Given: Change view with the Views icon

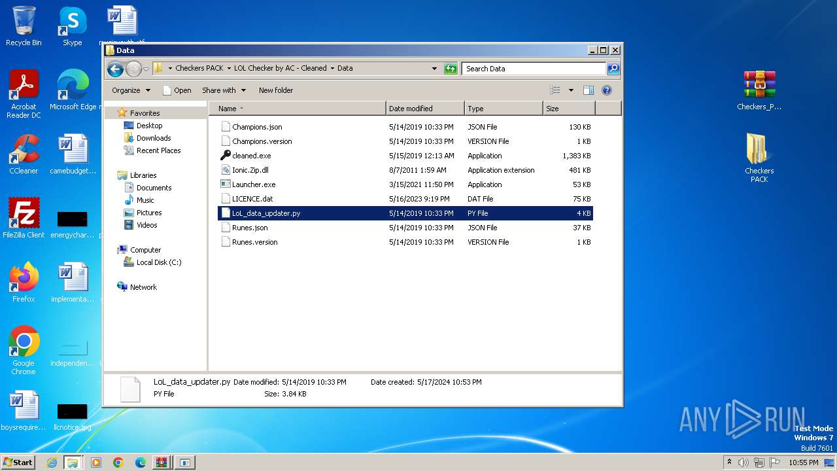Looking at the screenshot, I should pos(555,90).
